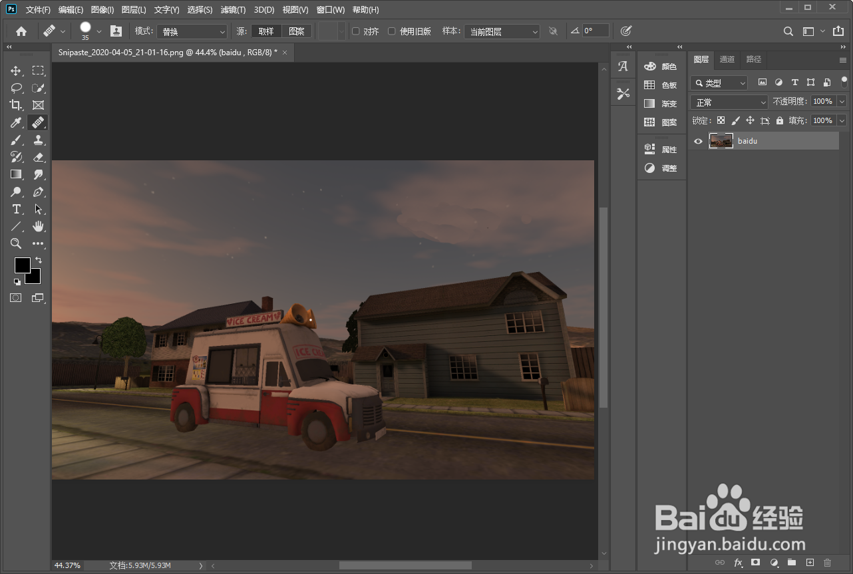Select the Healing Brush tool in toolbox
The width and height of the screenshot is (853, 574).
point(39,122)
